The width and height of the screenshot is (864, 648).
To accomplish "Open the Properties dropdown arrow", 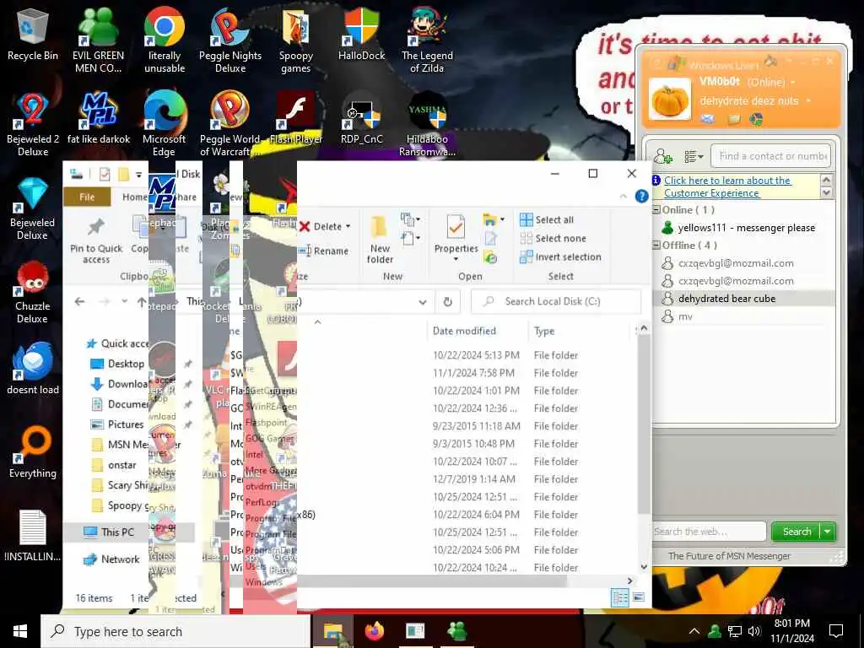I will 456,260.
